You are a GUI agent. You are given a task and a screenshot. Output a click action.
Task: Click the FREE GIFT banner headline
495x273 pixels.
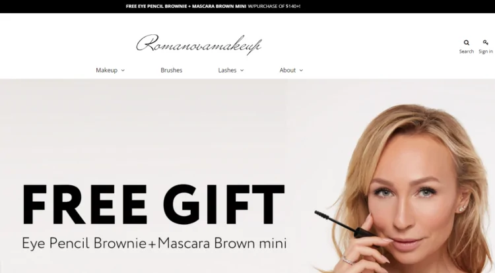point(153,204)
